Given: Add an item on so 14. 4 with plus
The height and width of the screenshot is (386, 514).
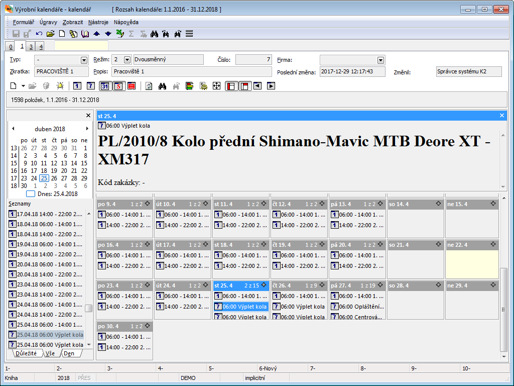Looking at the screenshot, I should coord(438,204).
